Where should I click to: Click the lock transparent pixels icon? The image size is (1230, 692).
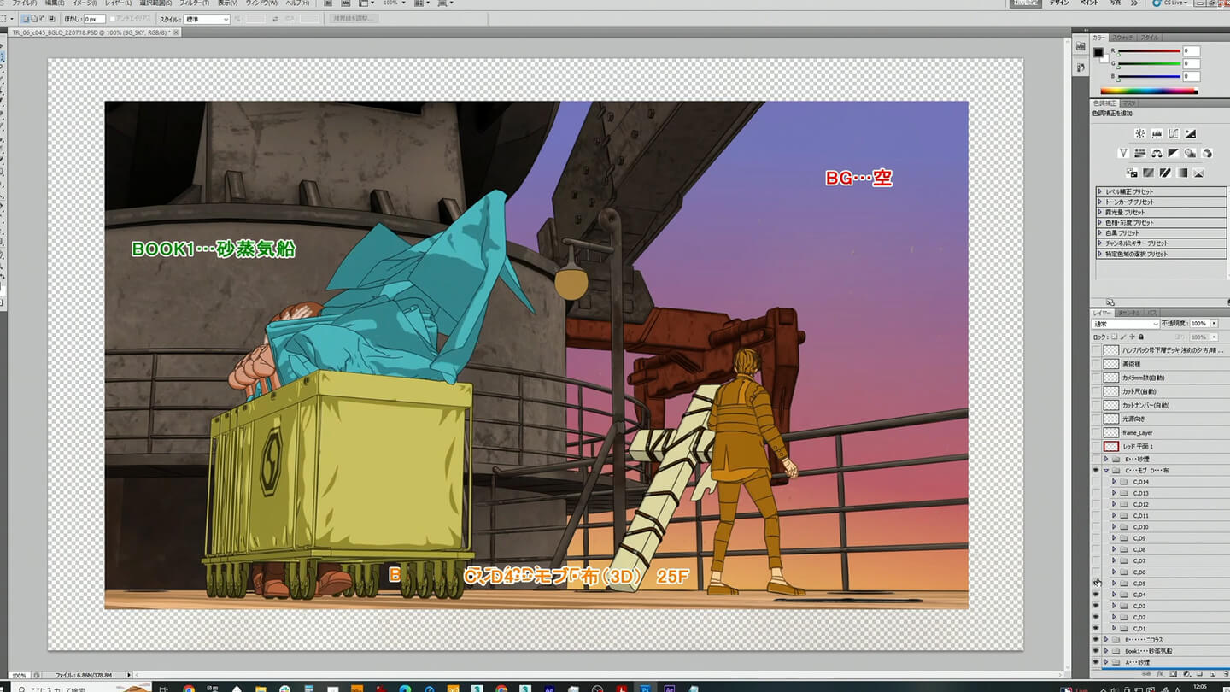(1114, 337)
